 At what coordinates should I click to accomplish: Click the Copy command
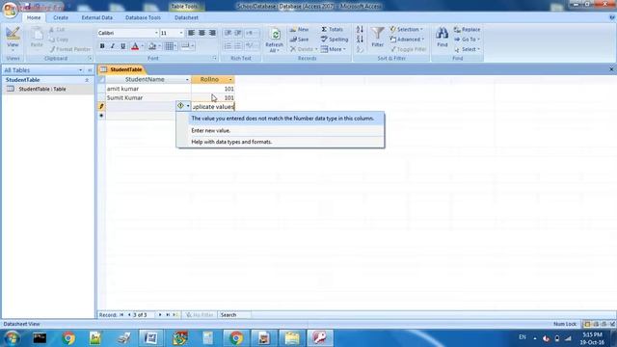coord(59,40)
